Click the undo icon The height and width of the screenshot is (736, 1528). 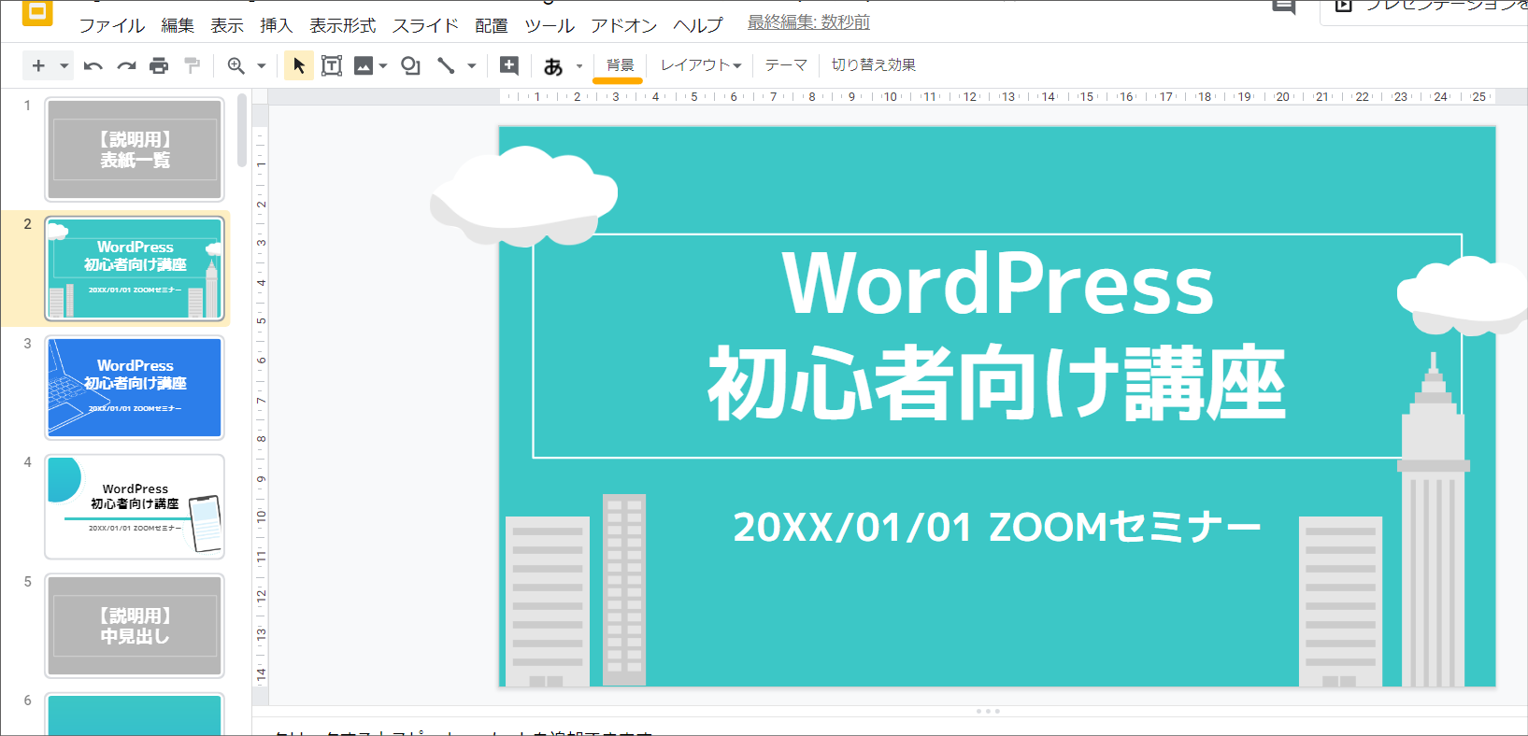[93, 65]
